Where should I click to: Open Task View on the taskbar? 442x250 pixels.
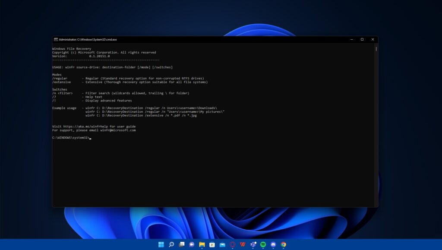pos(182,244)
